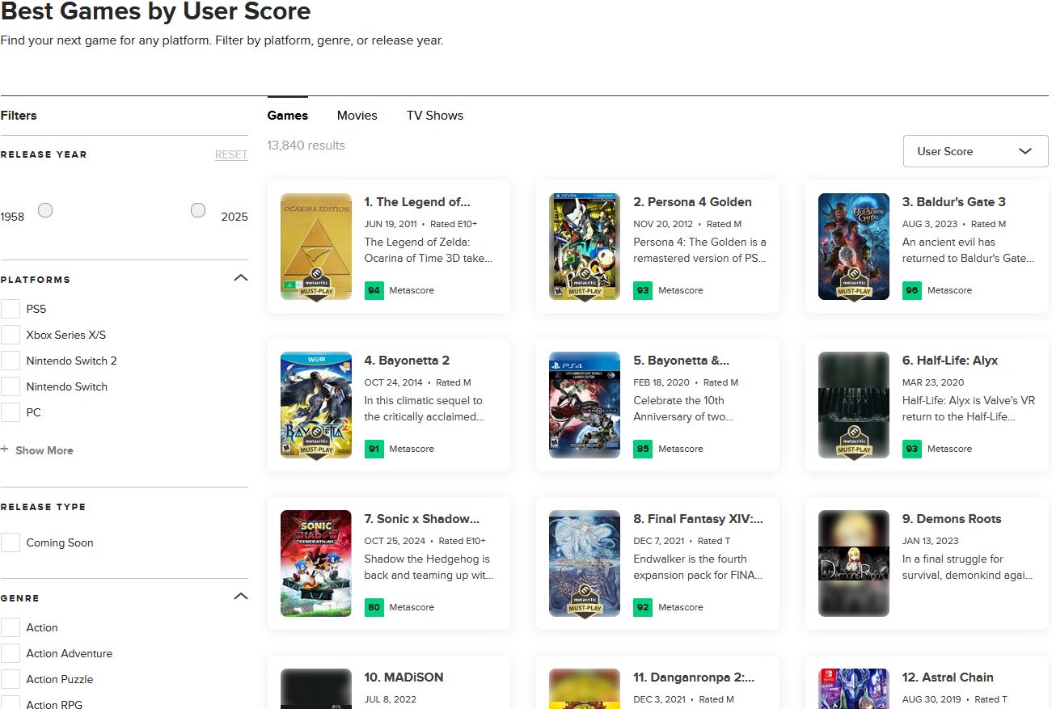1052x709 pixels.
Task: Open the MADiSON title link
Action: 403,677
